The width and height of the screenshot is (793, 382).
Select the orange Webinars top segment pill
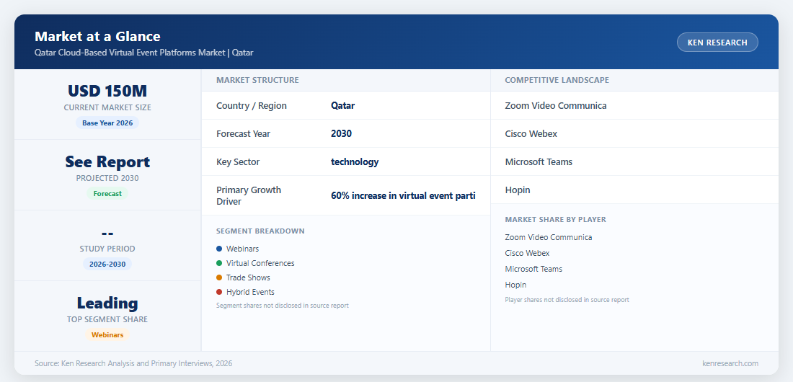coord(107,335)
